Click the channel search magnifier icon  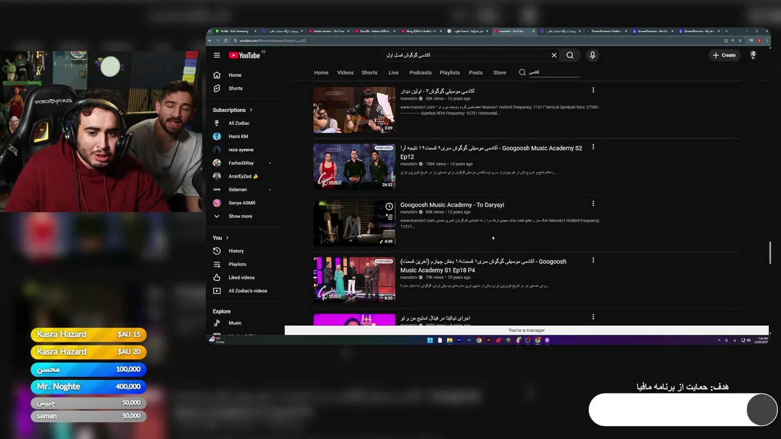[522, 72]
